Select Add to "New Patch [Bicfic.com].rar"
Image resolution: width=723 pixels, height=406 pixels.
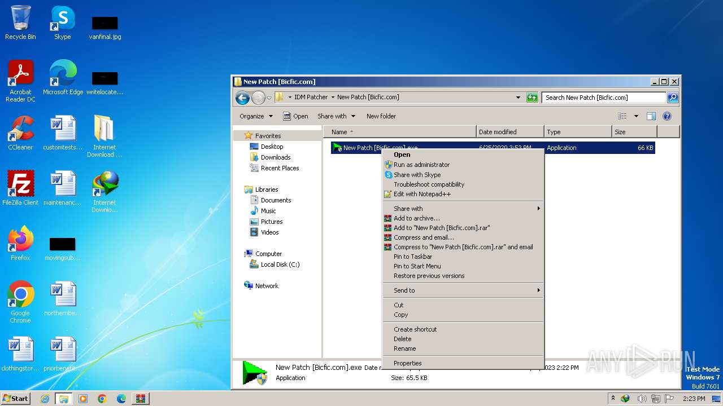(x=463, y=228)
